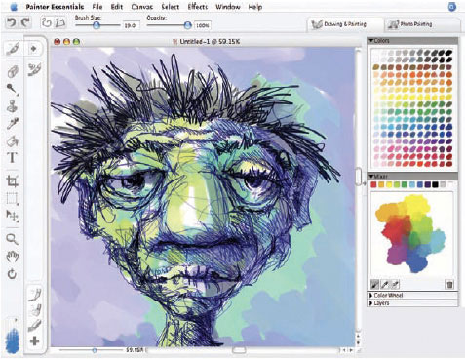Pick the third recent brush near drawer bottom
This screenshot has height=361, width=465.
(34, 325)
